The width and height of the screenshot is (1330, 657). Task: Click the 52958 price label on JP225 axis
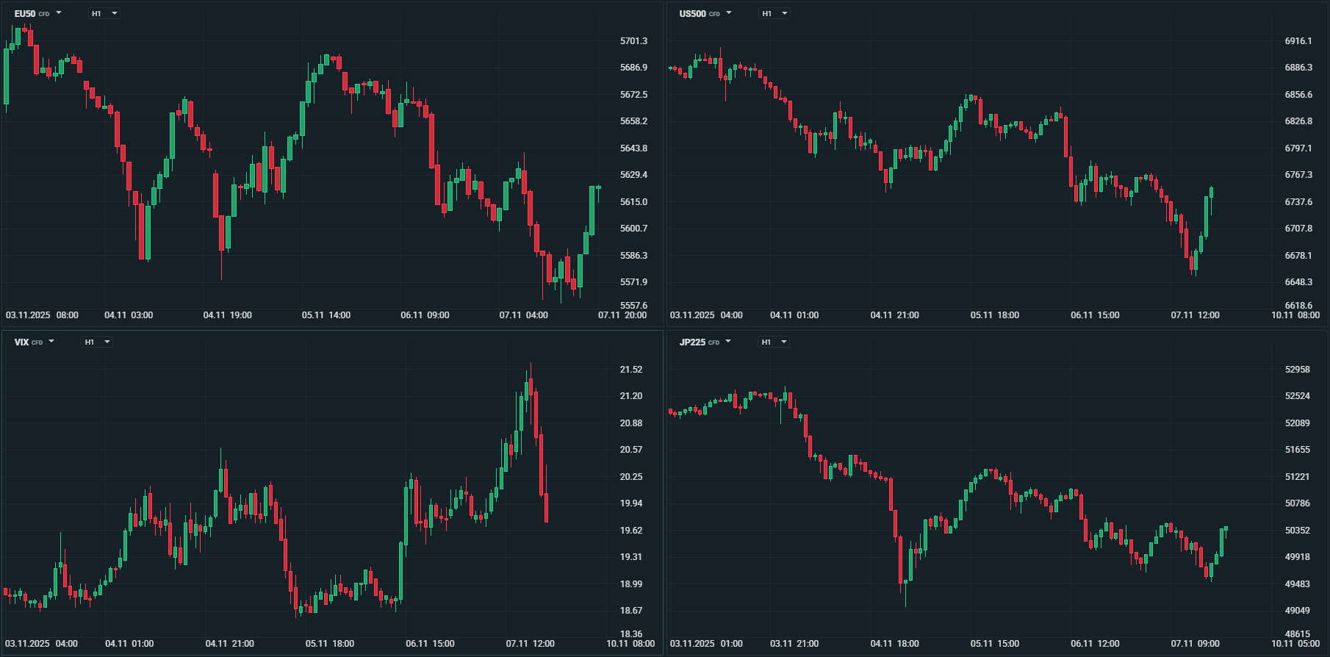point(1298,370)
